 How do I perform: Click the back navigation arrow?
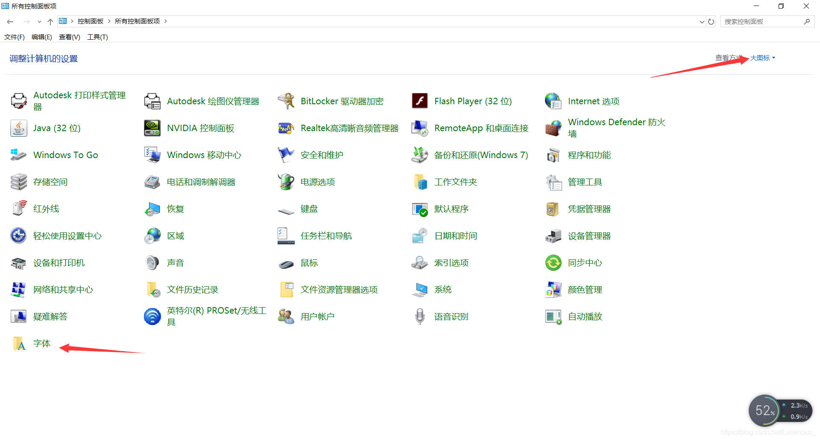(10, 21)
